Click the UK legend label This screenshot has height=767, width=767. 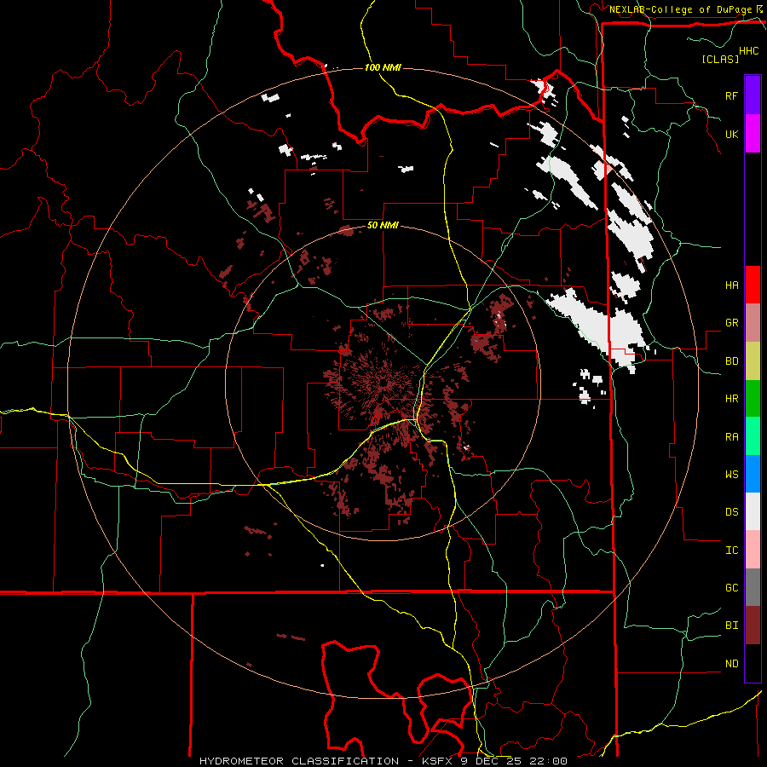point(731,134)
